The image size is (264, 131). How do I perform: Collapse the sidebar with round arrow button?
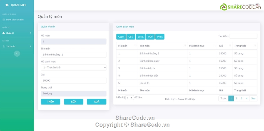pos(17,54)
